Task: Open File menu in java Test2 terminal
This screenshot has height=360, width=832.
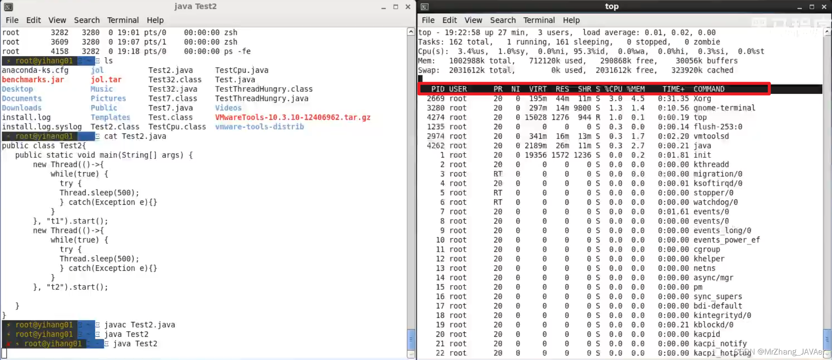Action: (12, 20)
